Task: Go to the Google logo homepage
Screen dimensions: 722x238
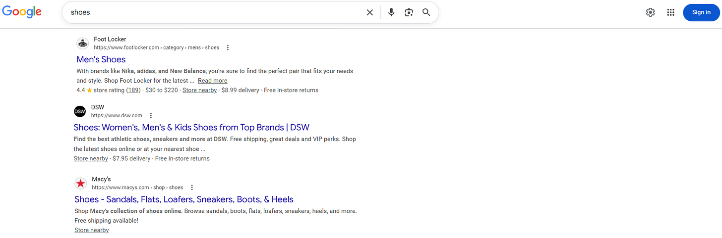Action: click(22, 12)
